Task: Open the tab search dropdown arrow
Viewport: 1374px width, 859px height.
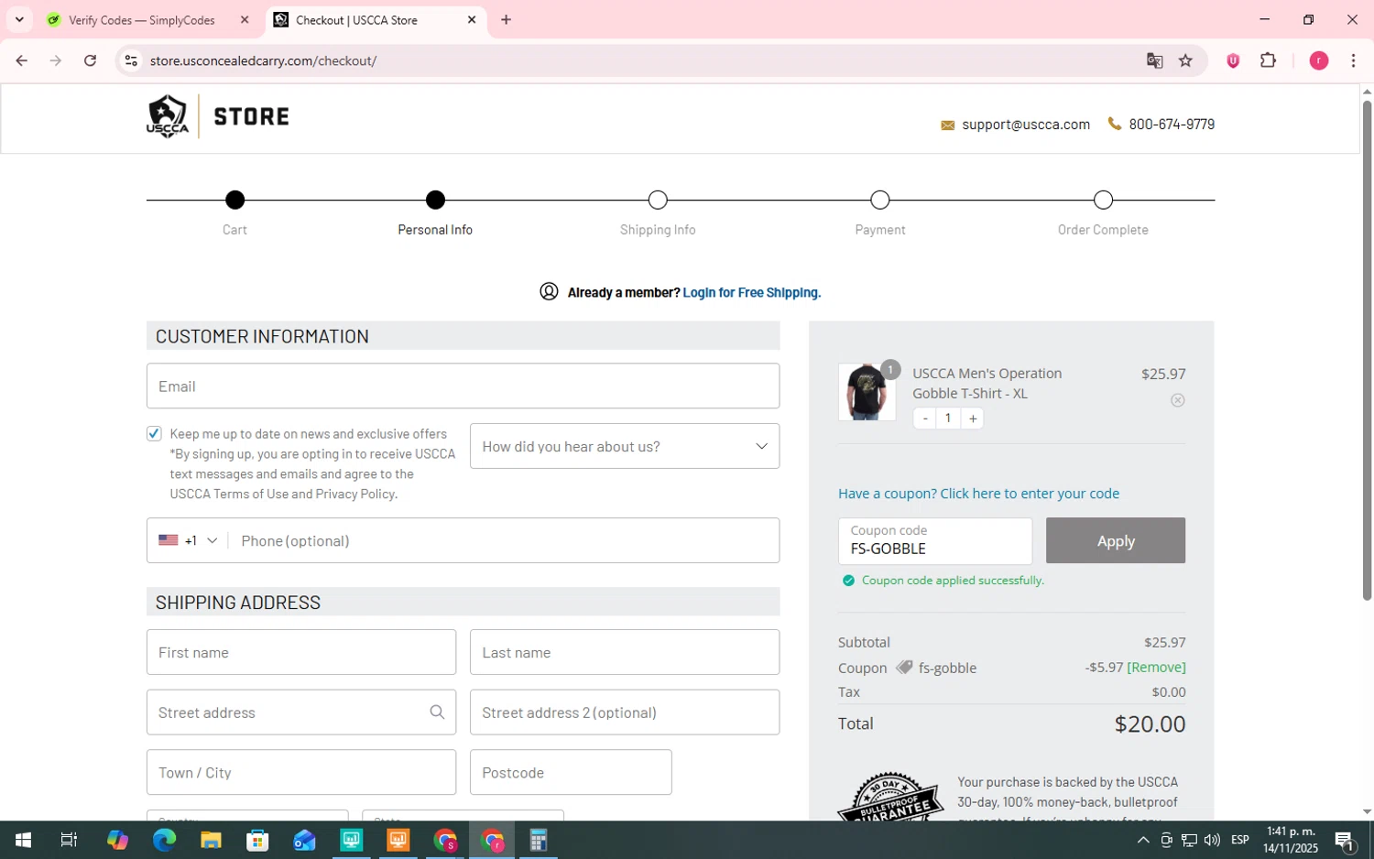Action: pos(19,19)
